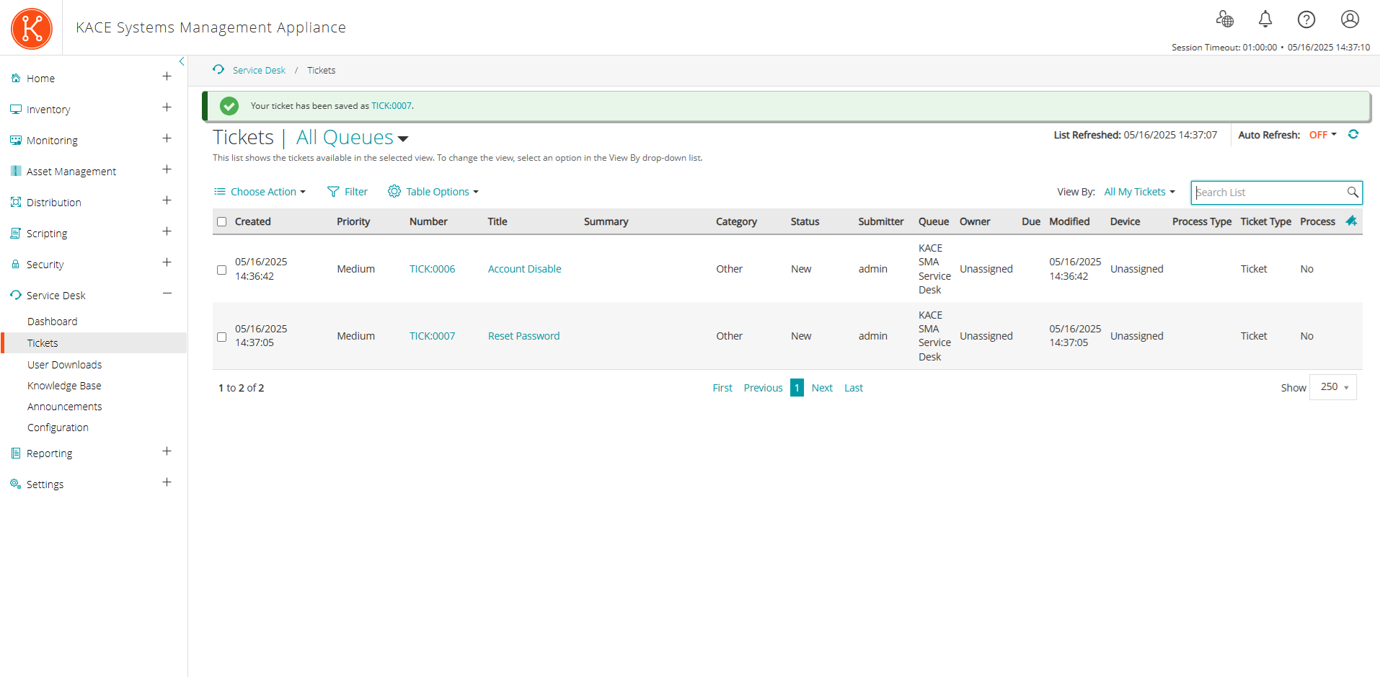Click the Filter funnel icon
The image size is (1380, 677).
coord(333,192)
